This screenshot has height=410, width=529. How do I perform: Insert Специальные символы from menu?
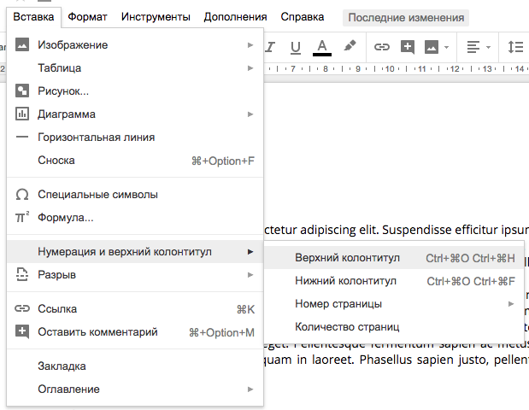pos(97,195)
